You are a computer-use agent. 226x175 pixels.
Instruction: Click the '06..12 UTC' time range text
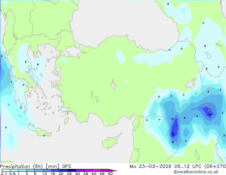(x=188, y=166)
